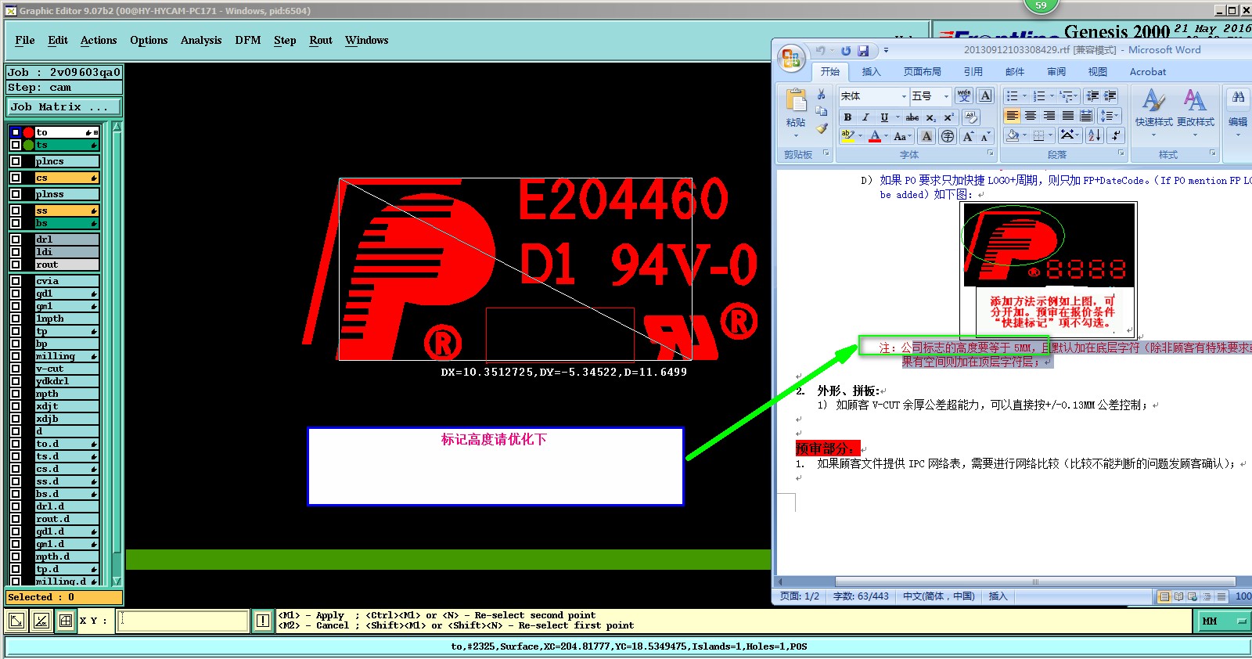
Task: Toggle the checkbox for layer rout
Action: click(x=16, y=265)
